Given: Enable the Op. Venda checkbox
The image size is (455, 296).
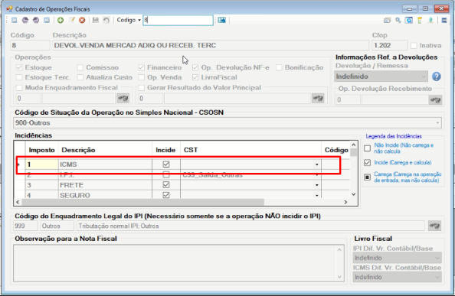Looking at the screenshot, I should coord(141,77).
